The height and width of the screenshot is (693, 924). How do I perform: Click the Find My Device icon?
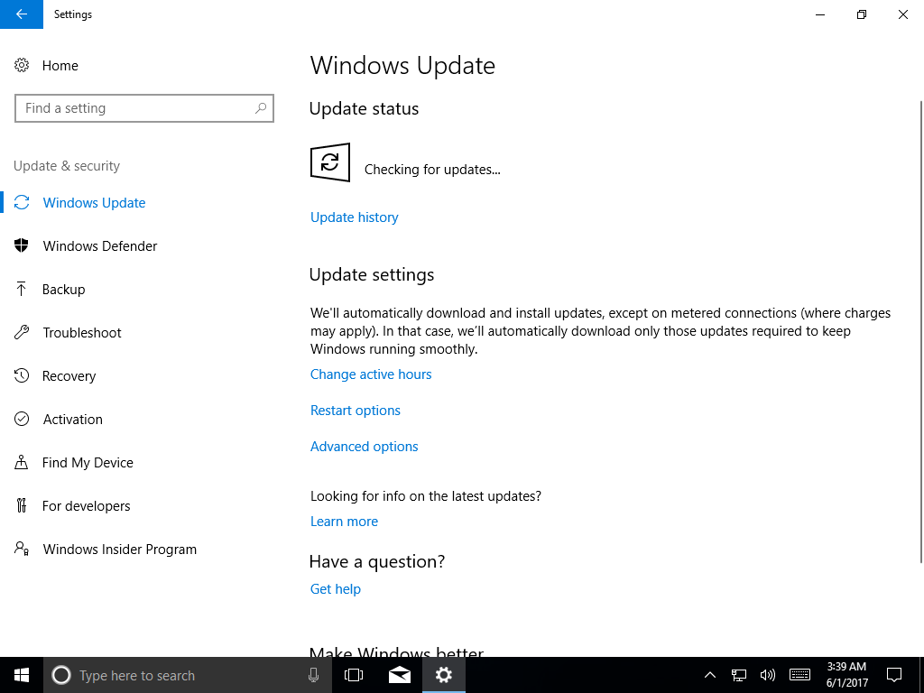click(22, 463)
